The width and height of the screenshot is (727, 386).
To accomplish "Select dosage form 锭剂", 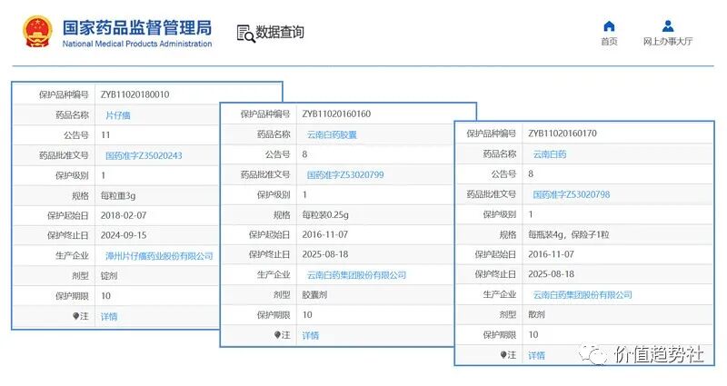I will pyautogui.click(x=109, y=276).
